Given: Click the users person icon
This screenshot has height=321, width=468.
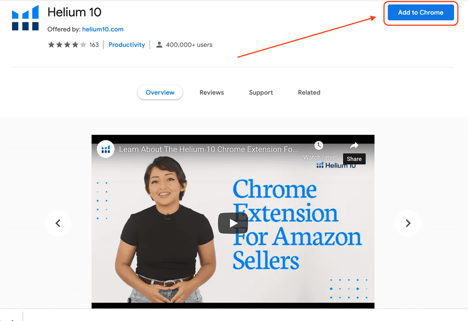Looking at the screenshot, I should 159,45.
